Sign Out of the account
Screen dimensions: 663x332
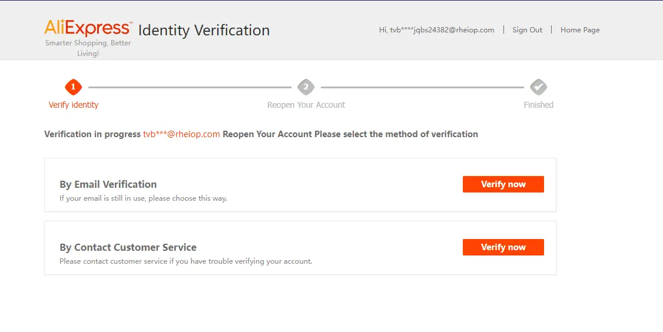[x=527, y=30]
